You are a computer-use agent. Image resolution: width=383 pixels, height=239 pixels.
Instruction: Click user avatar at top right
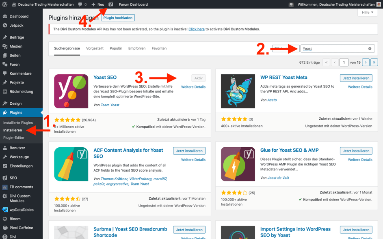379,4
